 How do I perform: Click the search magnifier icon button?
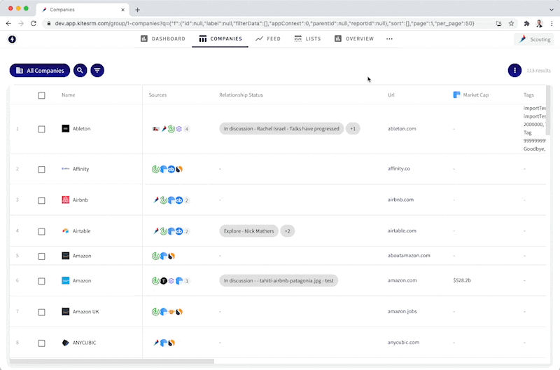coord(80,70)
